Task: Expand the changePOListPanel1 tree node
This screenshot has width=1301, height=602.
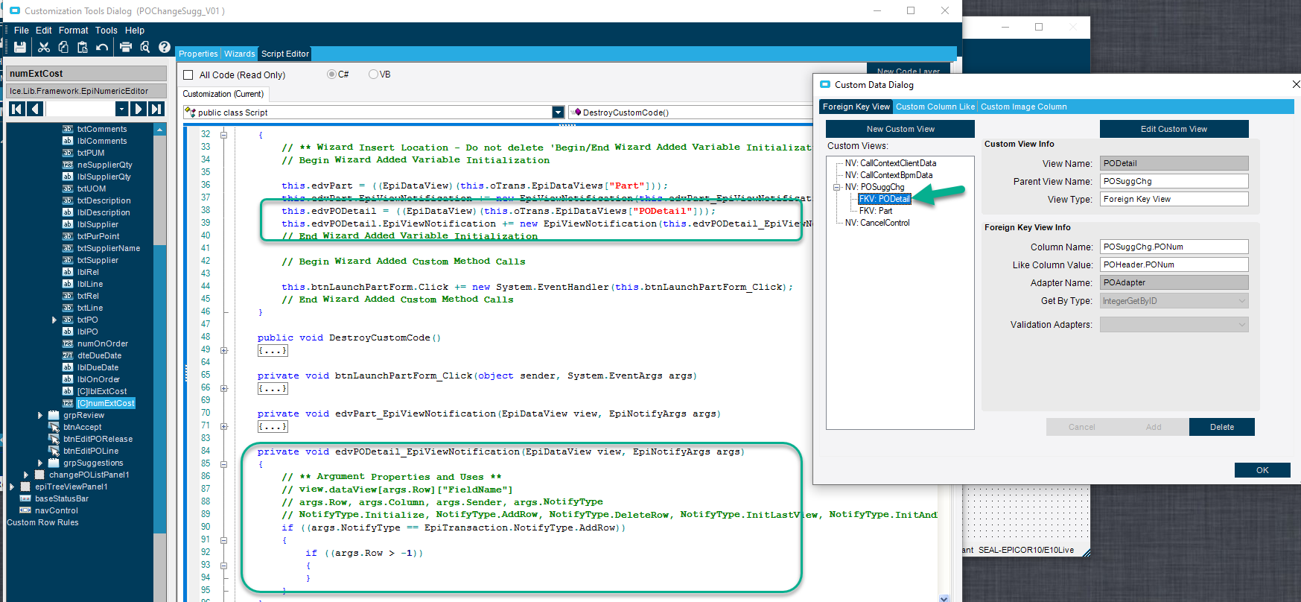Action: click(26, 475)
